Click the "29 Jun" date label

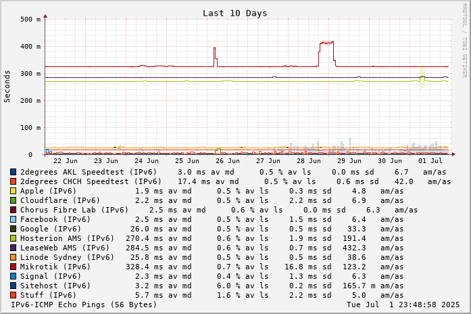click(349, 161)
